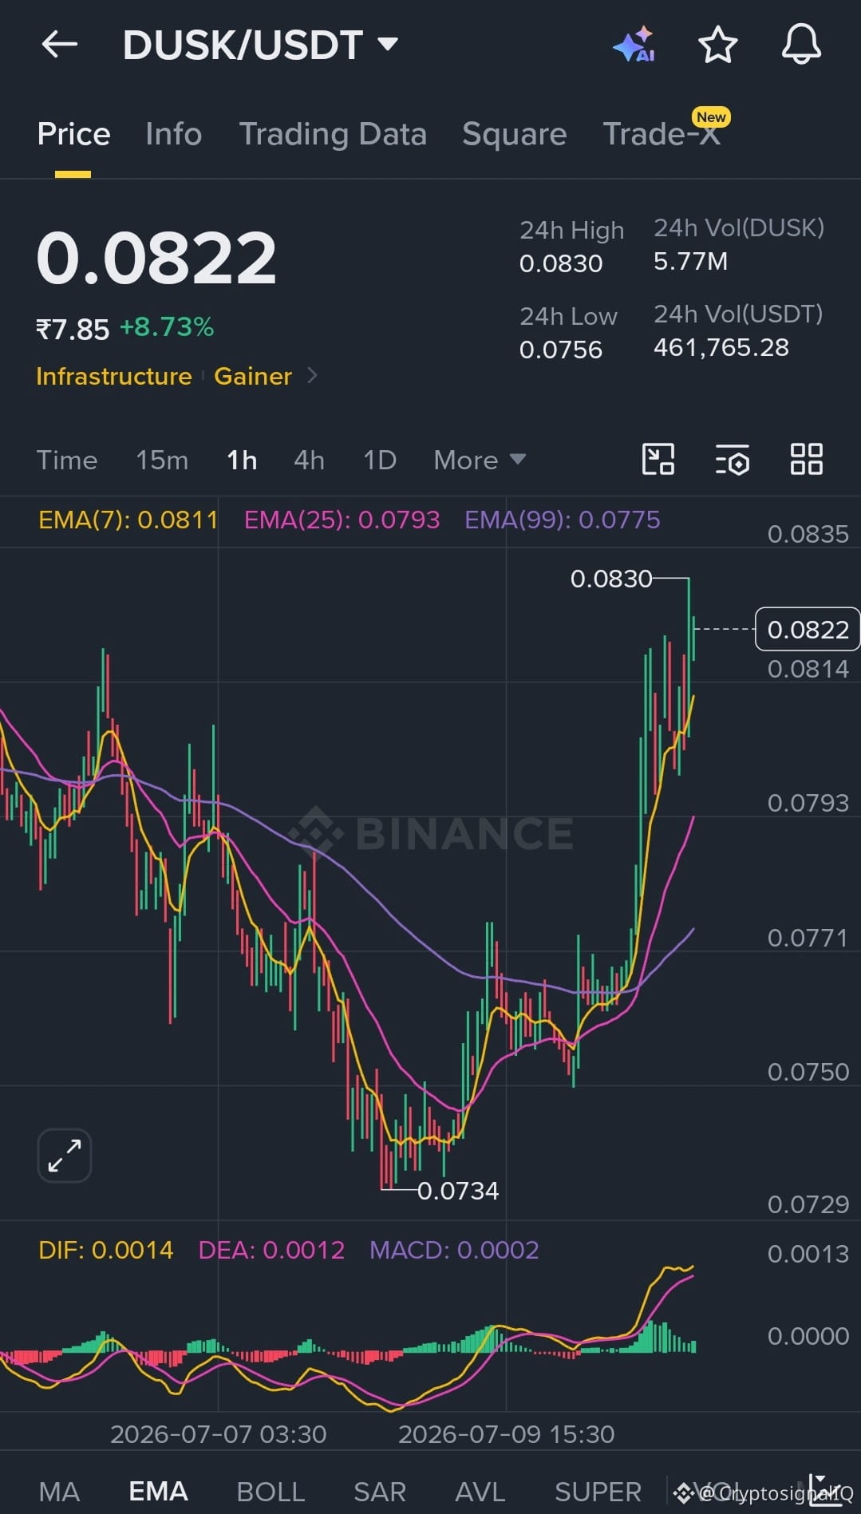Select the 1D chart interval
The width and height of the screenshot is (861, 1514).
380,461
